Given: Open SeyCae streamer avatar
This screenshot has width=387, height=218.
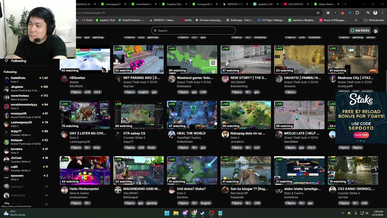Looking at the screenshot, I should coord(118,79).
